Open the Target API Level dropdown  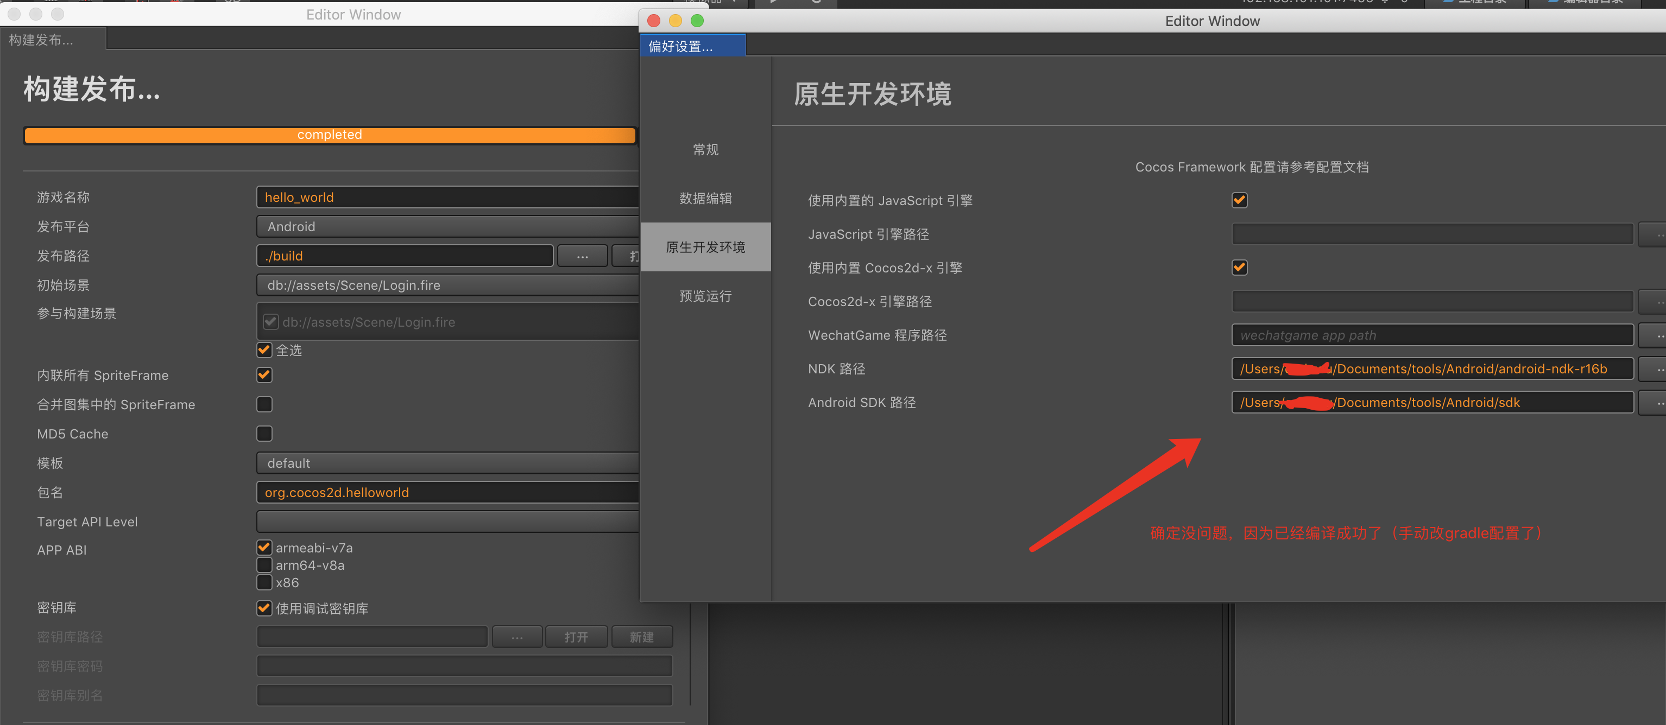coord(446,522)
